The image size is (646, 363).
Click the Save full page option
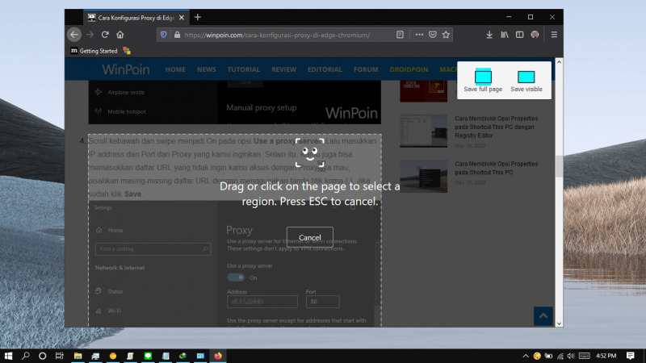[483, 80]
